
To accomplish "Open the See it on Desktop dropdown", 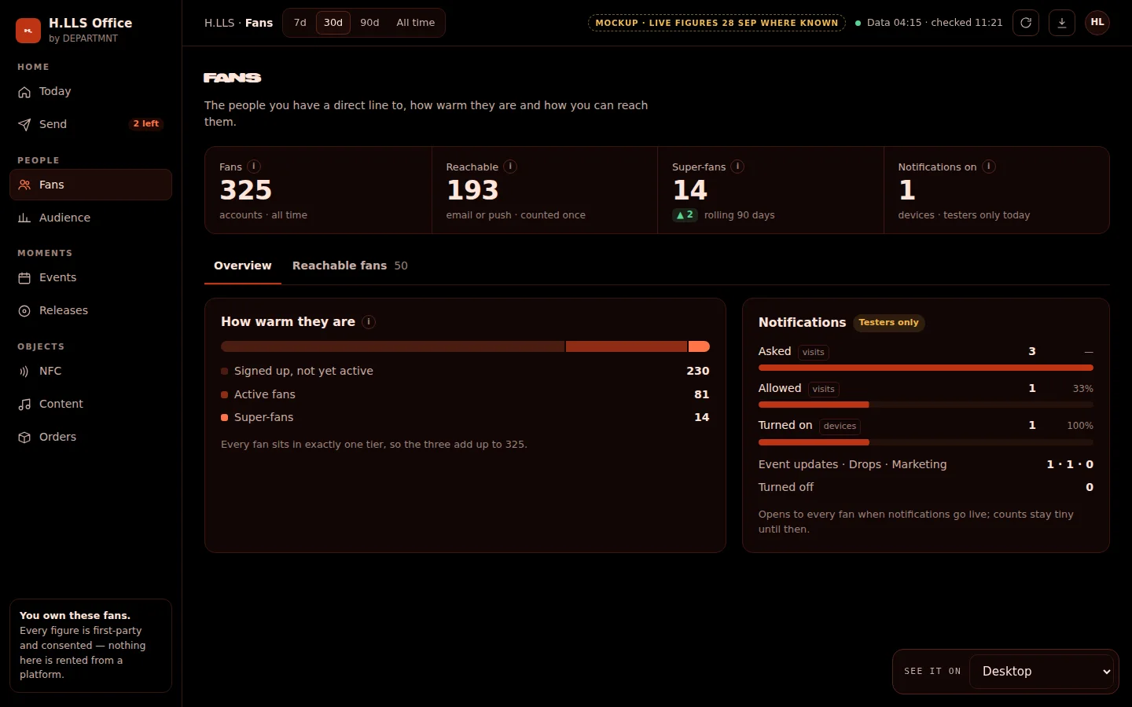I will coord(1042,672).
